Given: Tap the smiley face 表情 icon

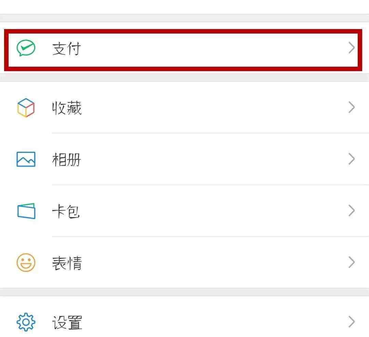Looking at the screenshot, I should (26, 263).
